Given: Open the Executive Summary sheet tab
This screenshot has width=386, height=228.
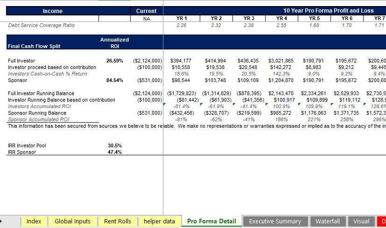Looking at the screenshot, I should tap(275, 221).
